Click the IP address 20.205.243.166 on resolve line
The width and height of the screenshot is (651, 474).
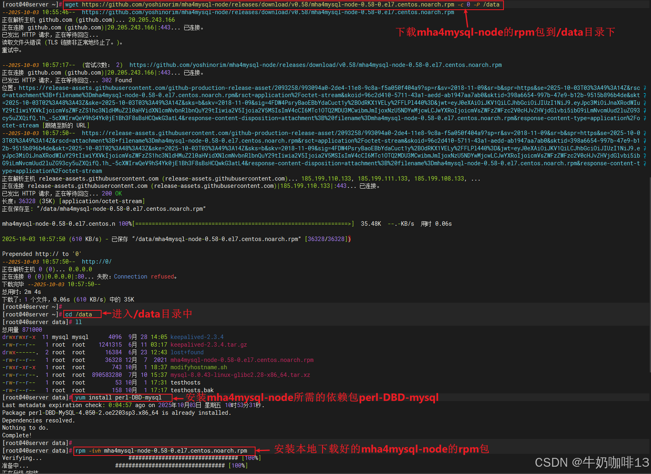(x=152, y=20)
